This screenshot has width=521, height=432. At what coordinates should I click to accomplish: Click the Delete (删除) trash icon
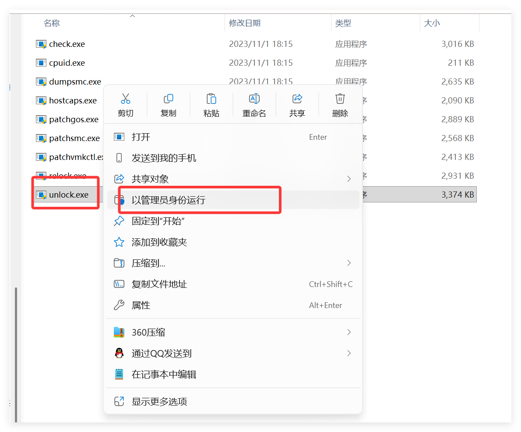340,99
